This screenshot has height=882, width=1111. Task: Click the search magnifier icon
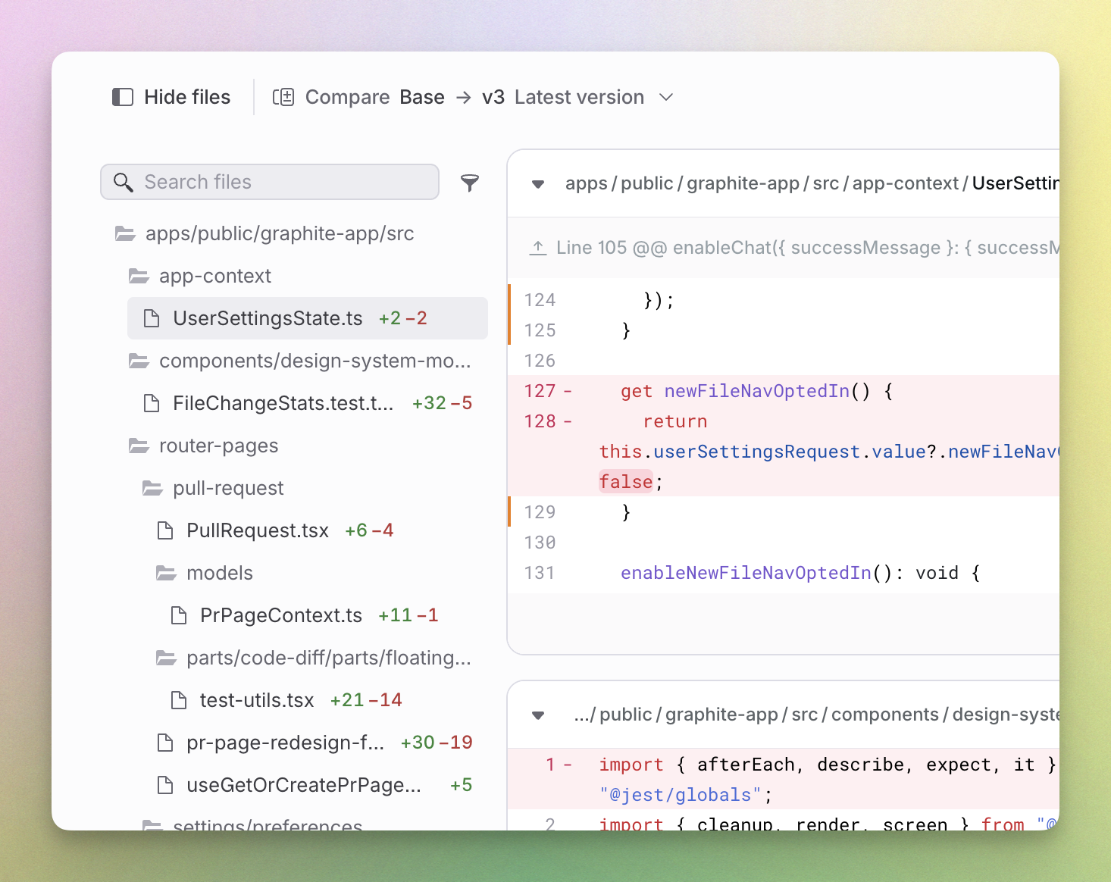124,182
